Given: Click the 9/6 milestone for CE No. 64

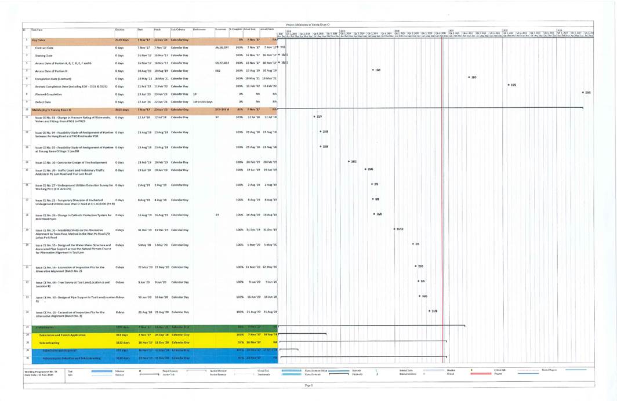Looking at the screenshot, I should (418, 281).
